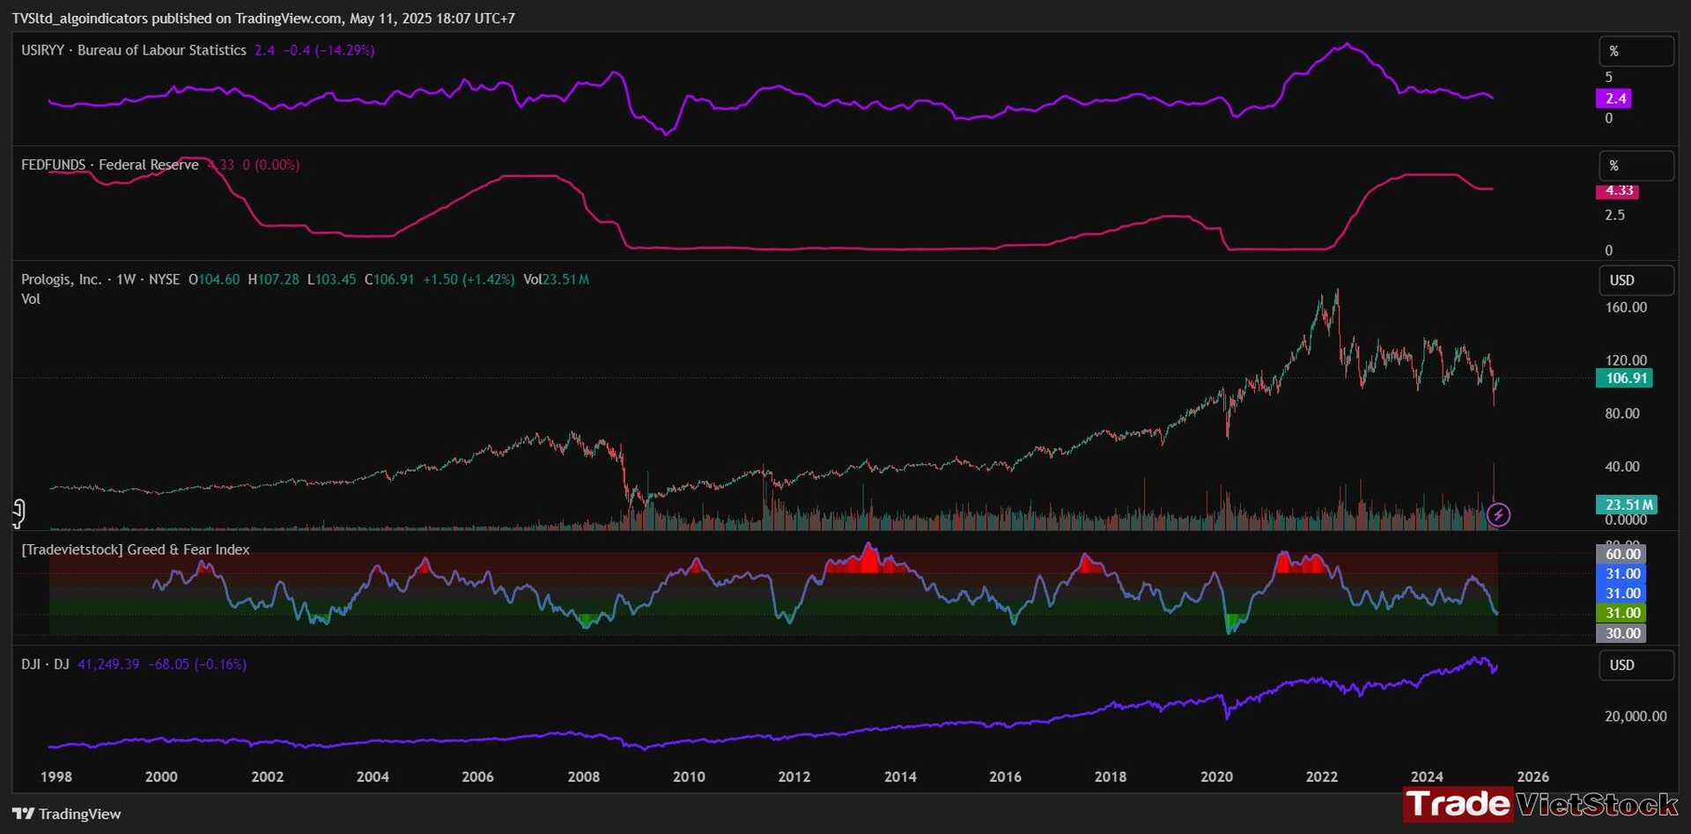Click the 2000 time axis label
The width and height of the screenshot is (1691, 834).
(x=161, y=777)
